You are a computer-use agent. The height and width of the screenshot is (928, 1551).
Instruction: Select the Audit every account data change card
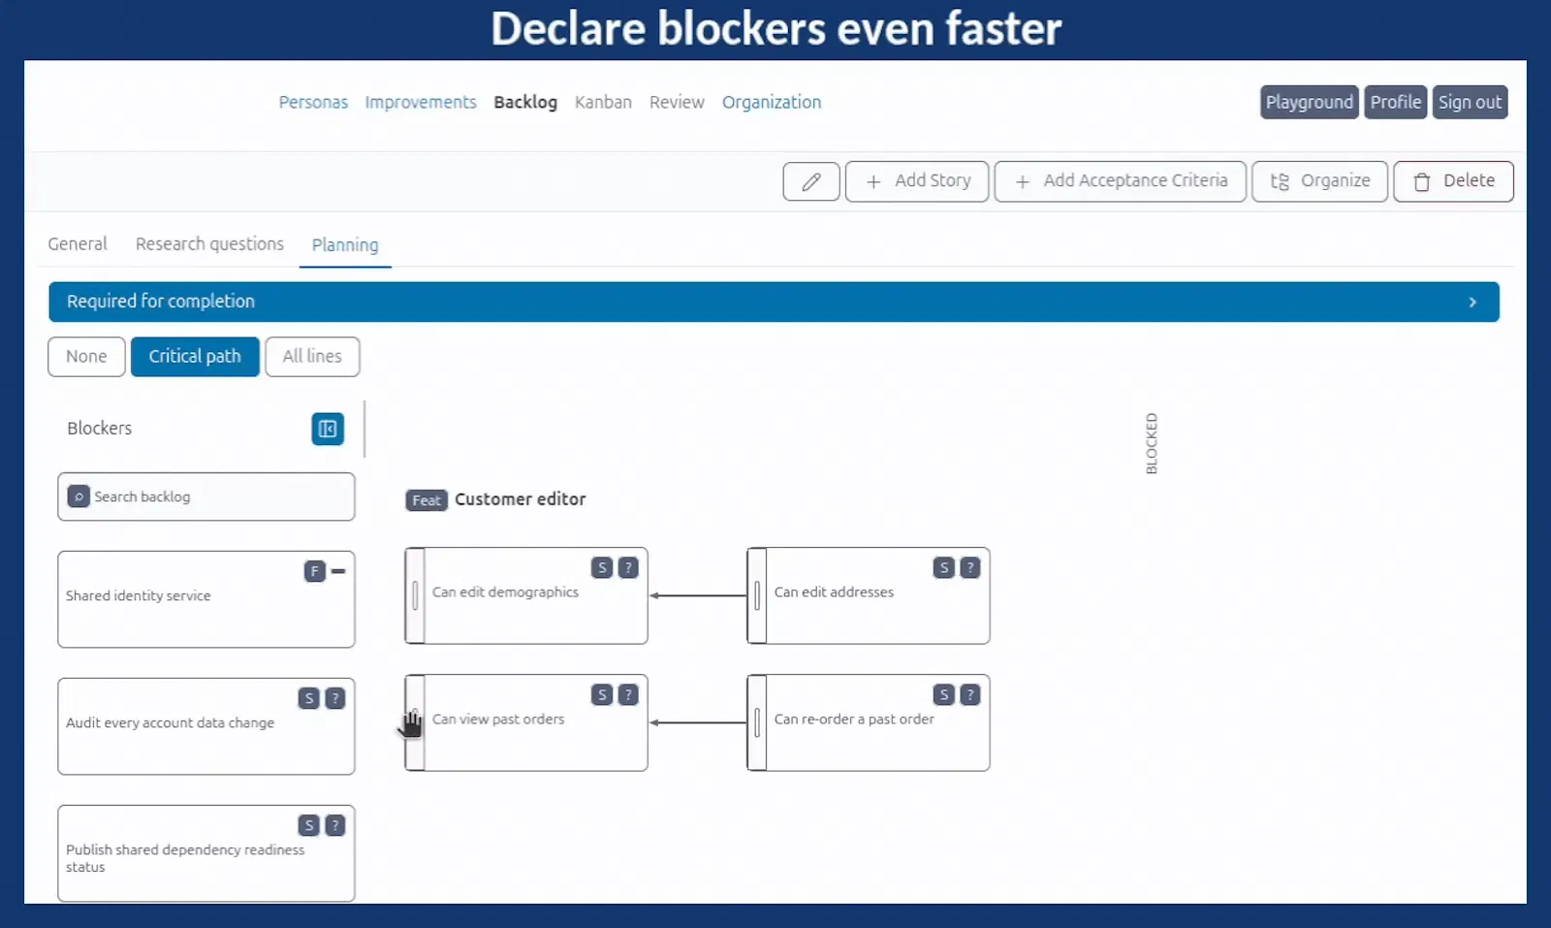pos(206,726)
